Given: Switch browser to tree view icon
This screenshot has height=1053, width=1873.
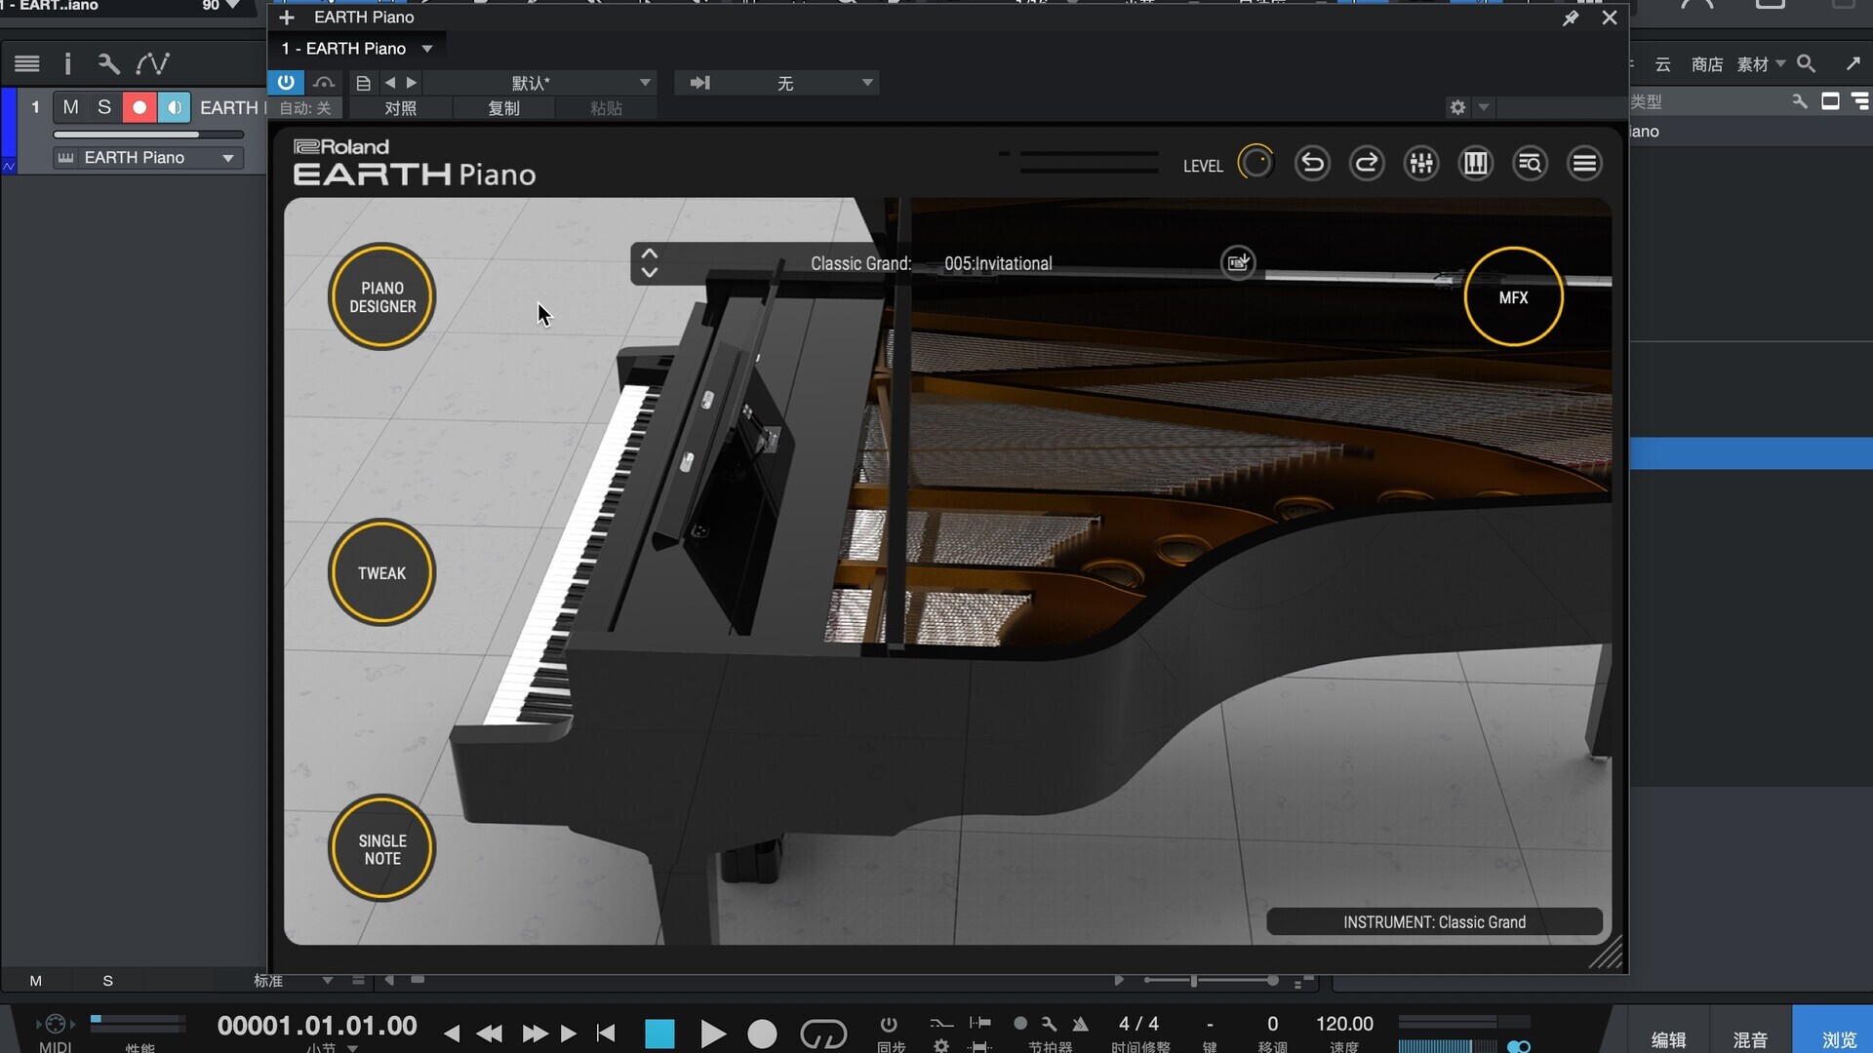Looking at the screenshot, I should [1860, 101].
